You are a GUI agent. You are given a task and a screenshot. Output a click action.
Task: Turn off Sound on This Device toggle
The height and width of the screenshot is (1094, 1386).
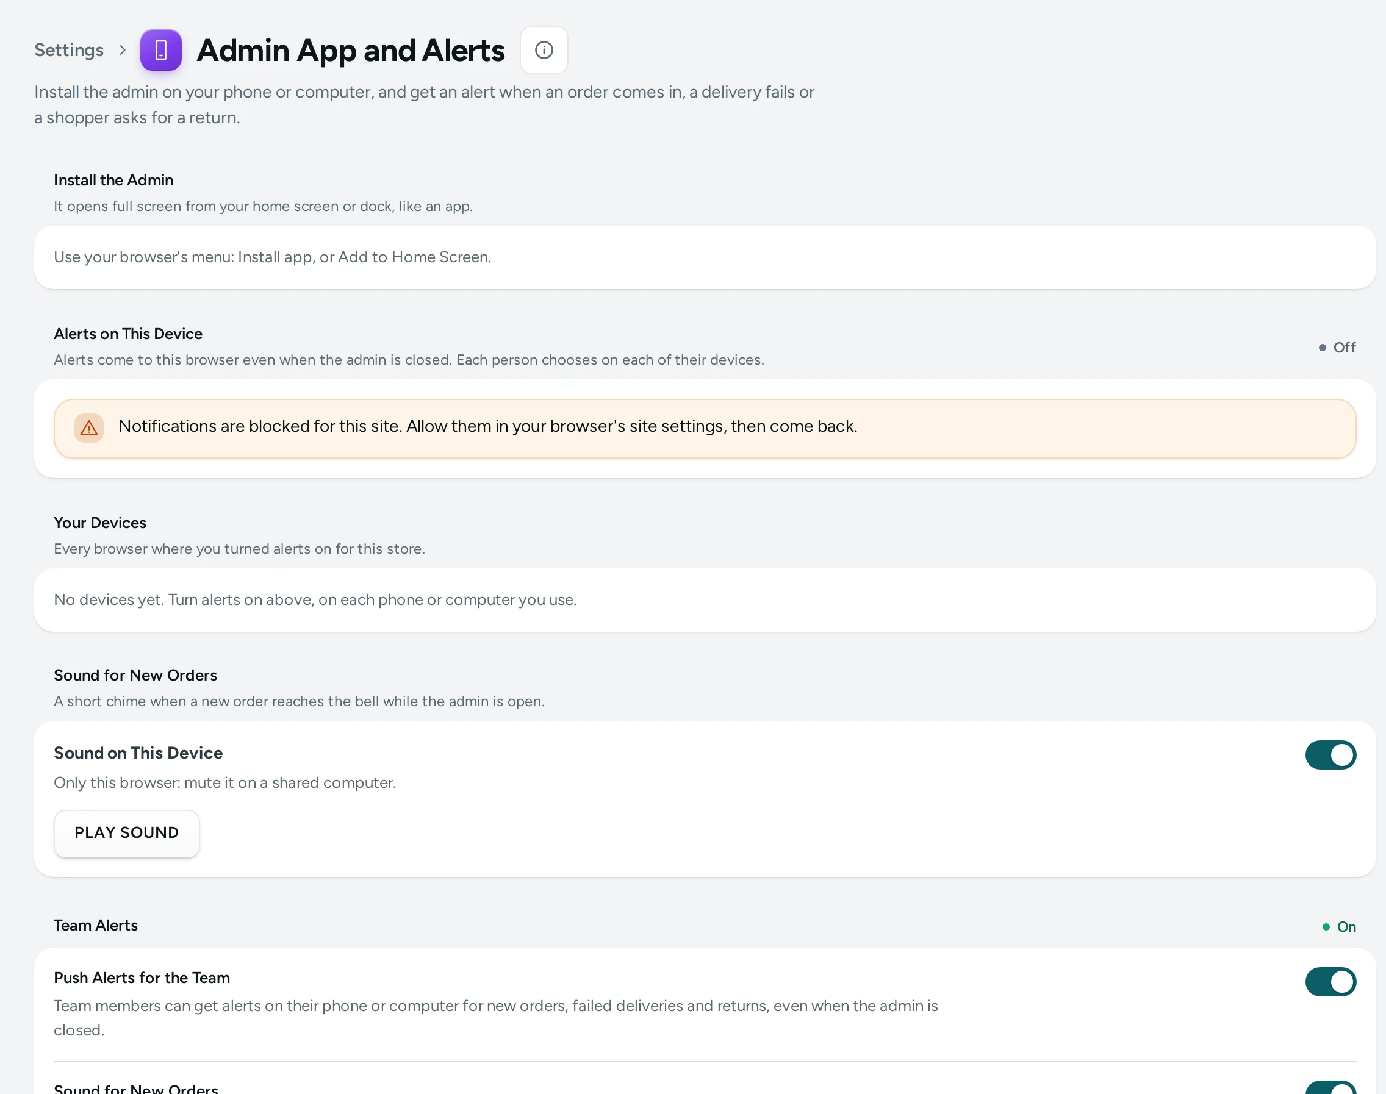tap(1330, 754)
